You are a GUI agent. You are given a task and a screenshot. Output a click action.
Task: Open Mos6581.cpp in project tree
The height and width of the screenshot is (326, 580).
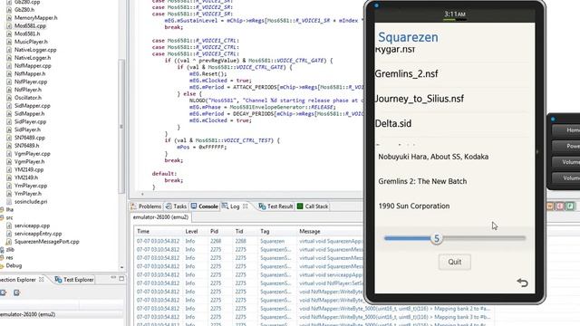(x=30, y=26)
